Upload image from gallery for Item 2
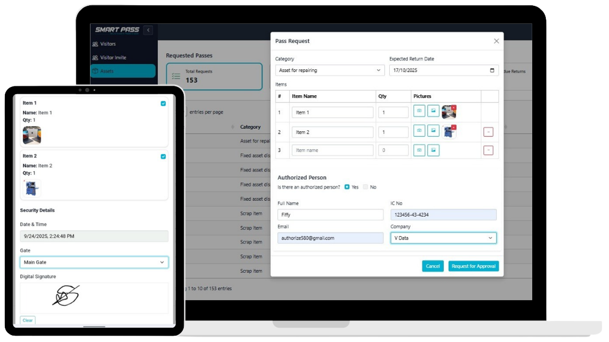Image resolution: width=609 pixels, height=342 pixels. click(x=433, y=131)
